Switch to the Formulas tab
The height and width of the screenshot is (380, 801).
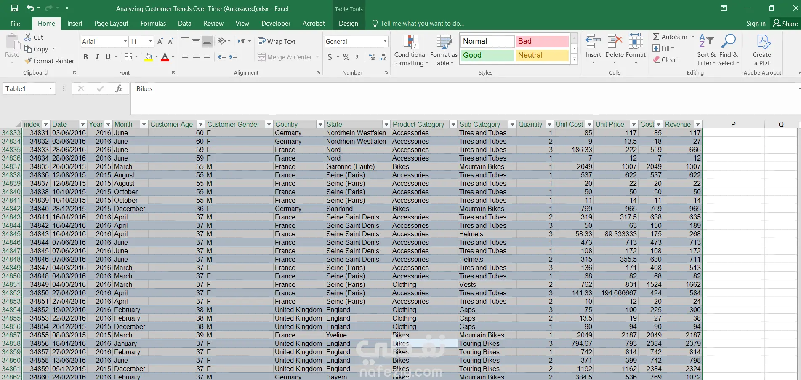point(153,24)
